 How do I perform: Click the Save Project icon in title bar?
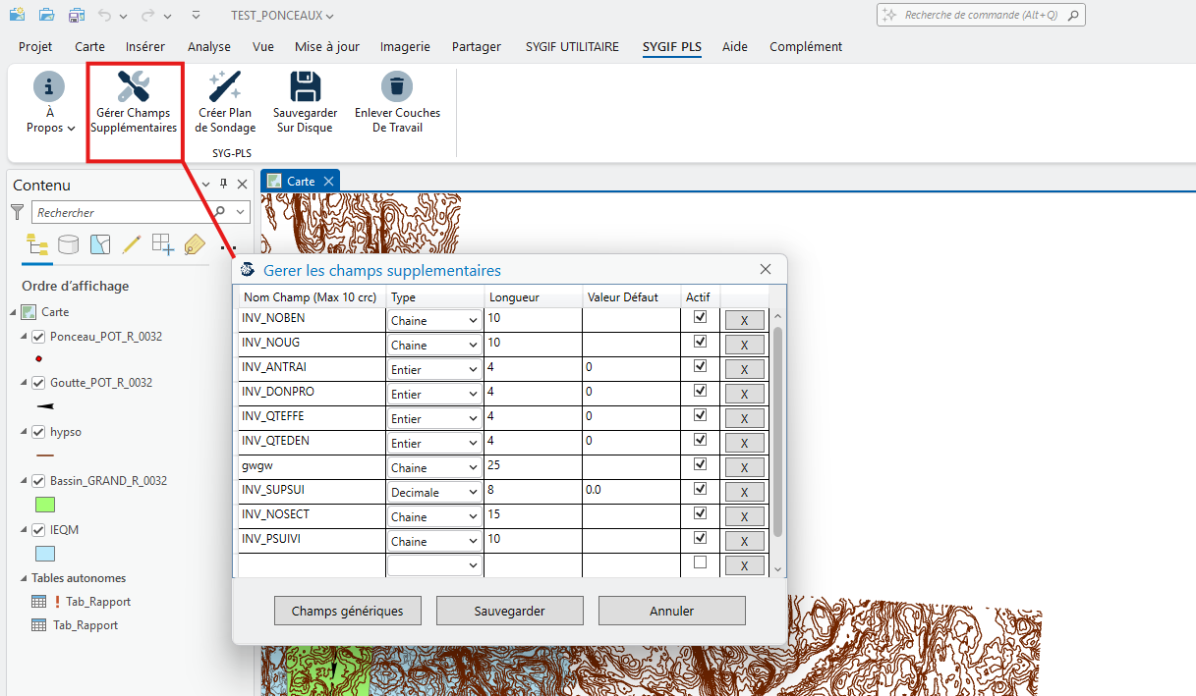point(77,16)
